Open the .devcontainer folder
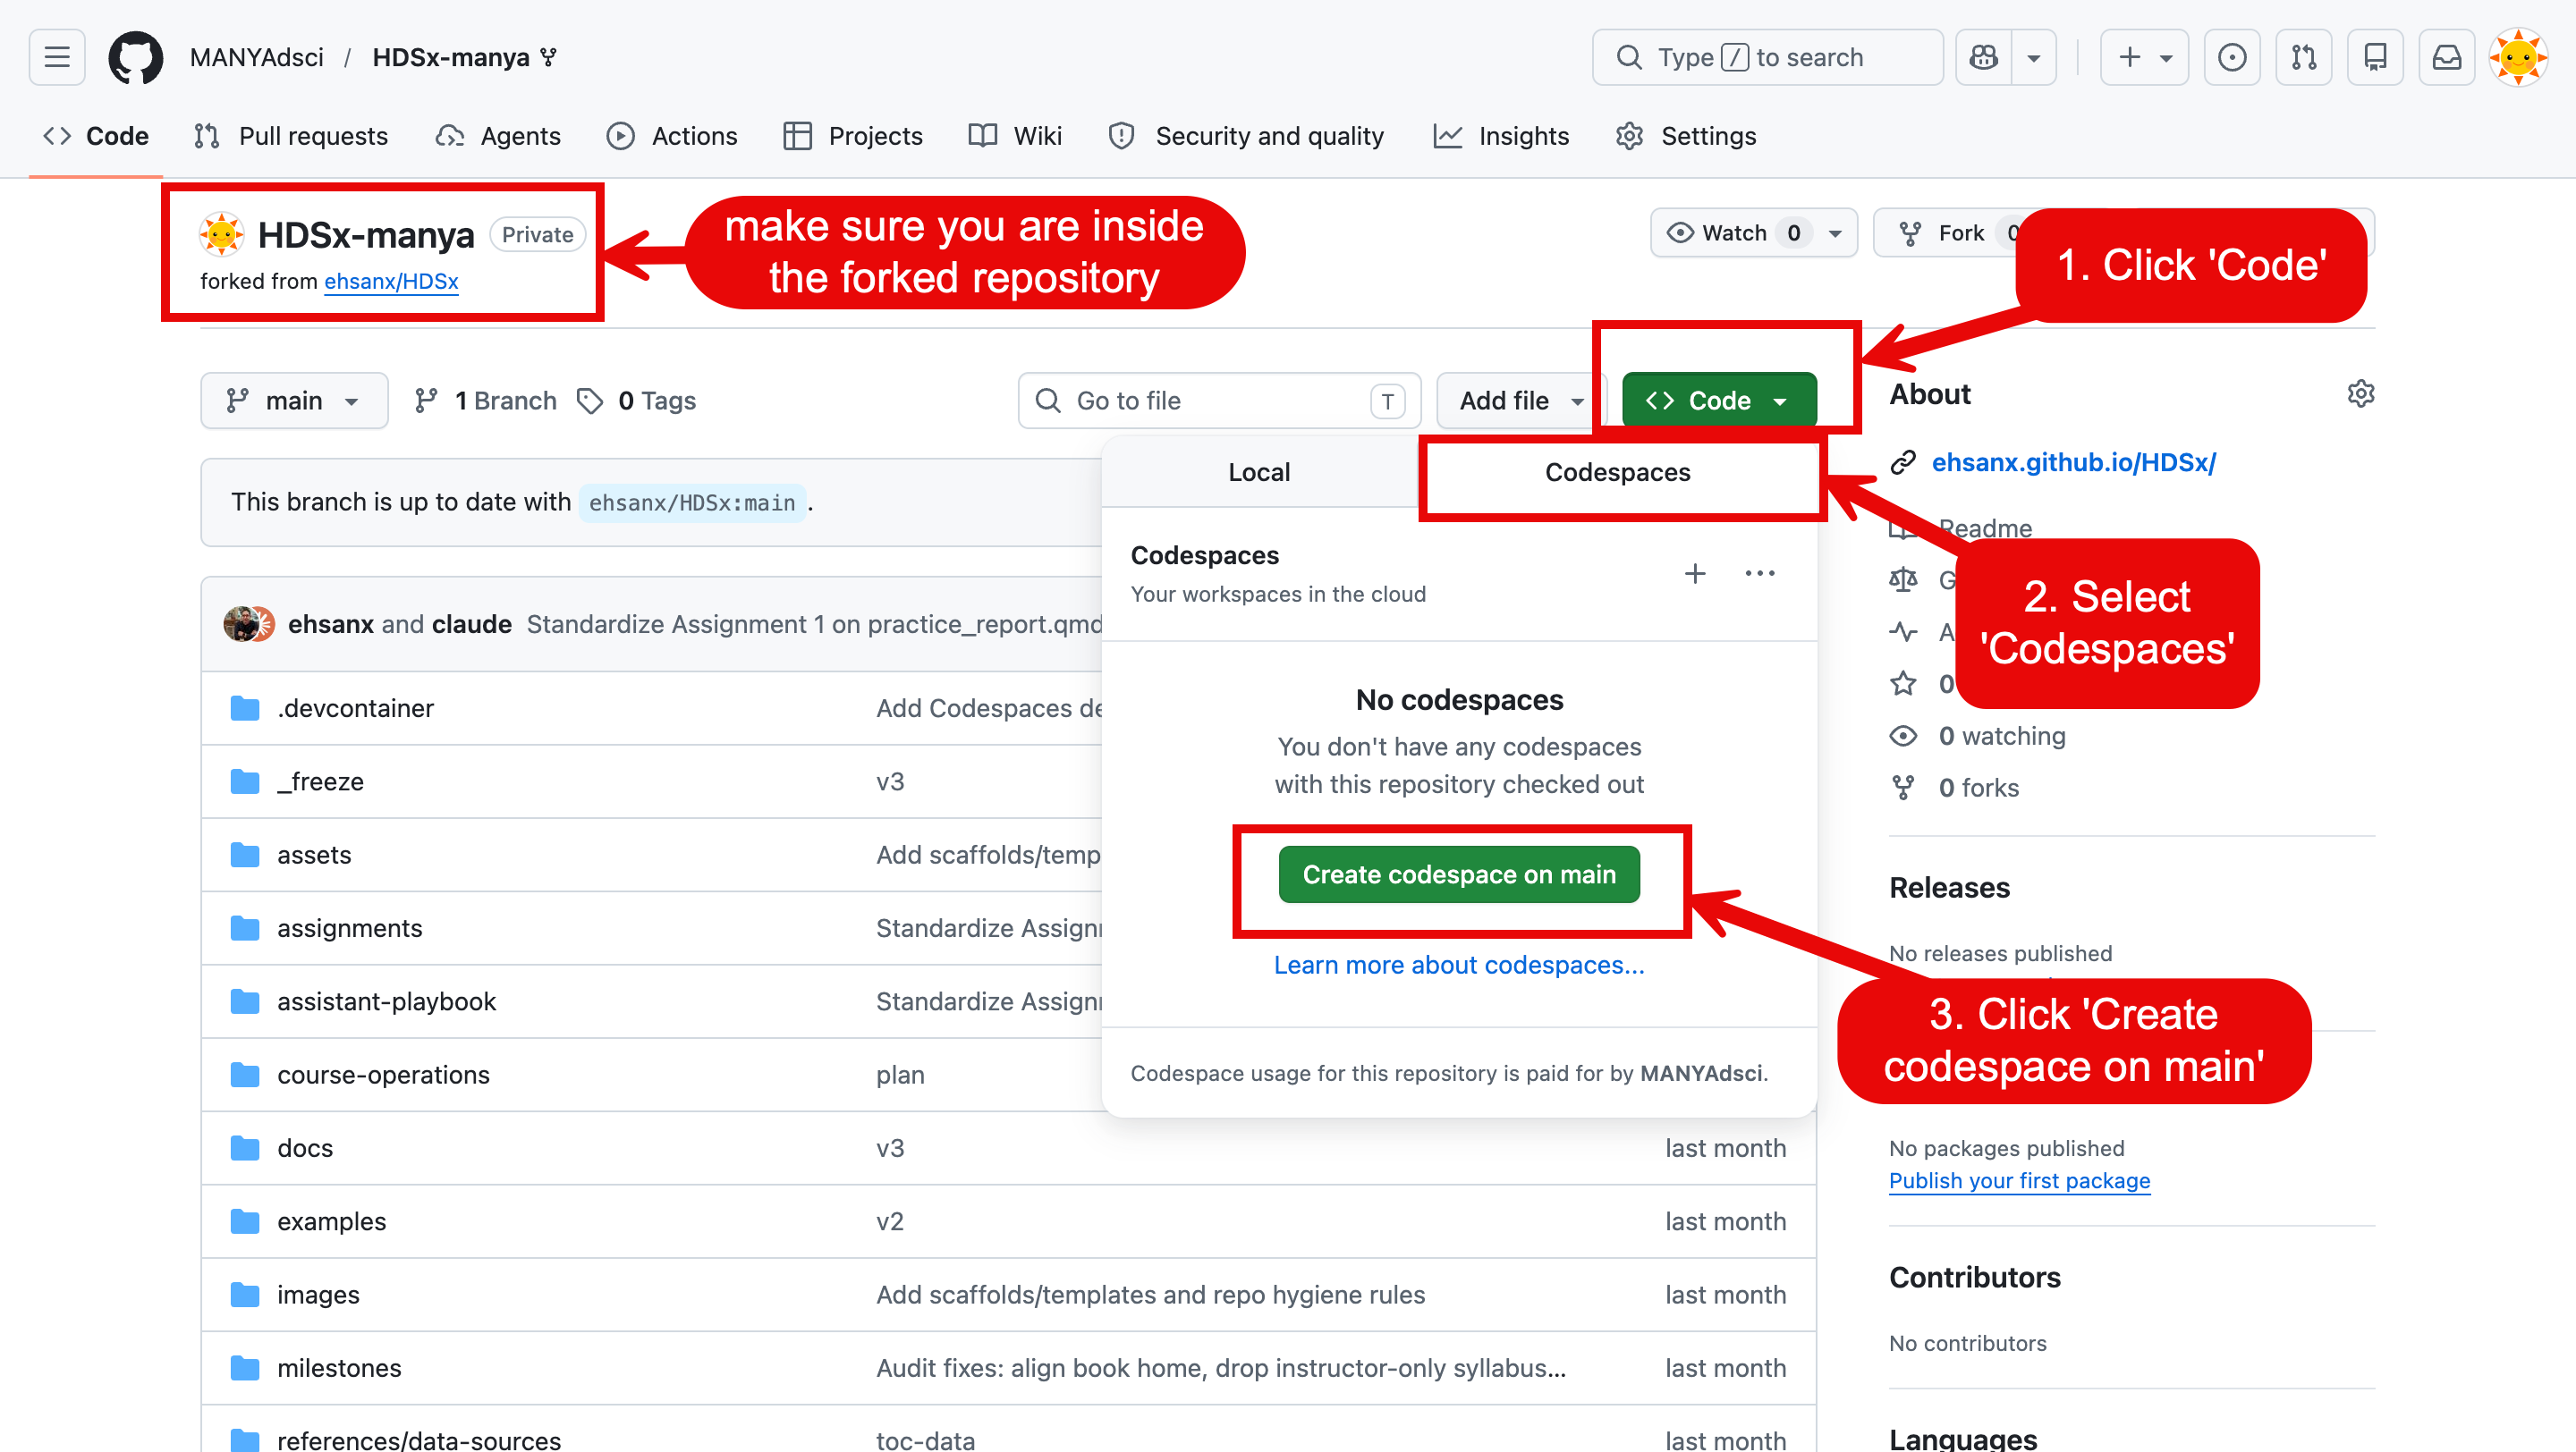Viewport: 2576px width, 1452px height. [355, 708]
